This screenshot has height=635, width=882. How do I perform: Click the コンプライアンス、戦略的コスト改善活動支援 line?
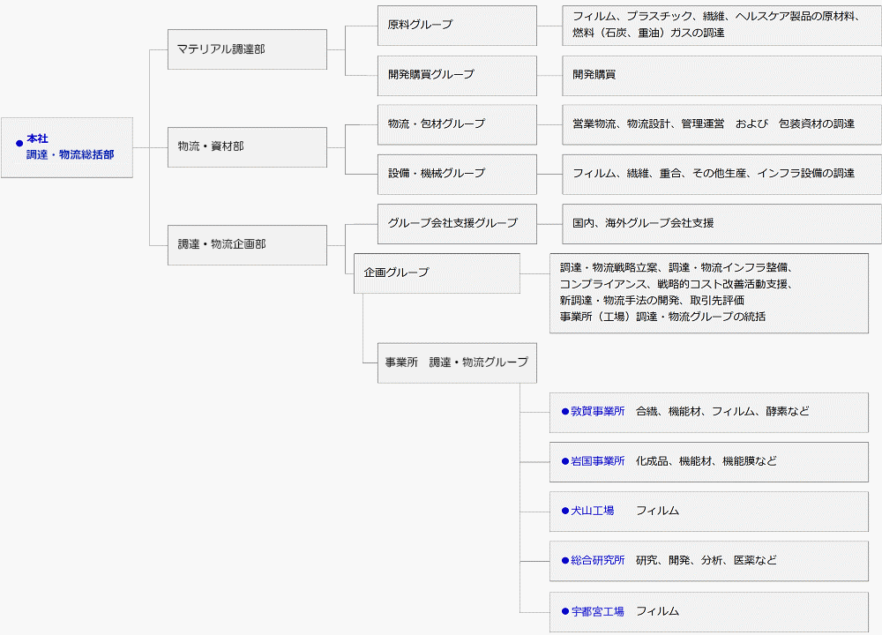[x=676, y=284]
